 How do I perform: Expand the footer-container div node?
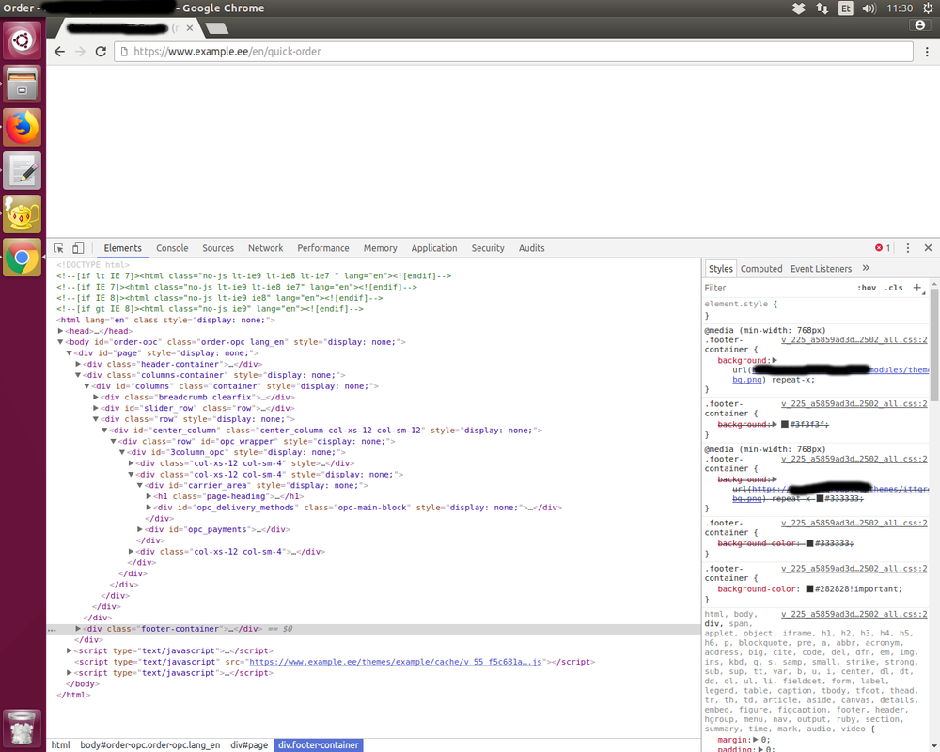(79, 628)
